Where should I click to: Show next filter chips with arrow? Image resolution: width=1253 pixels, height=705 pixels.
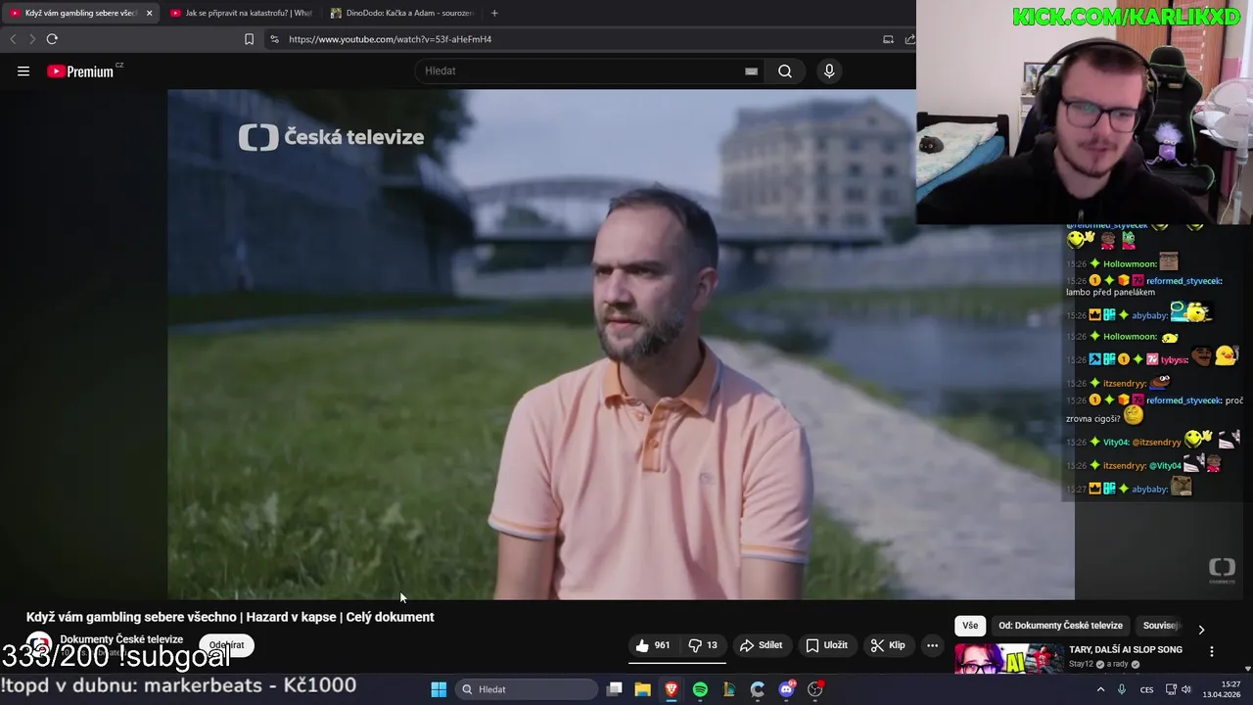pos(1201,629)
